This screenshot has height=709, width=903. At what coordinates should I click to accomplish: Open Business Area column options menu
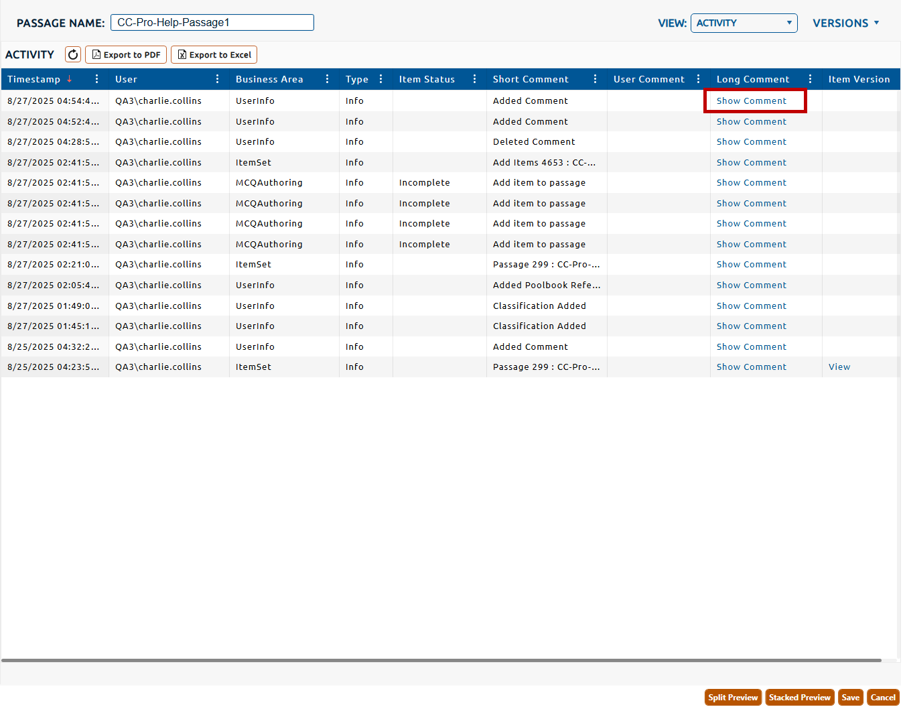(x=328, y=79)
